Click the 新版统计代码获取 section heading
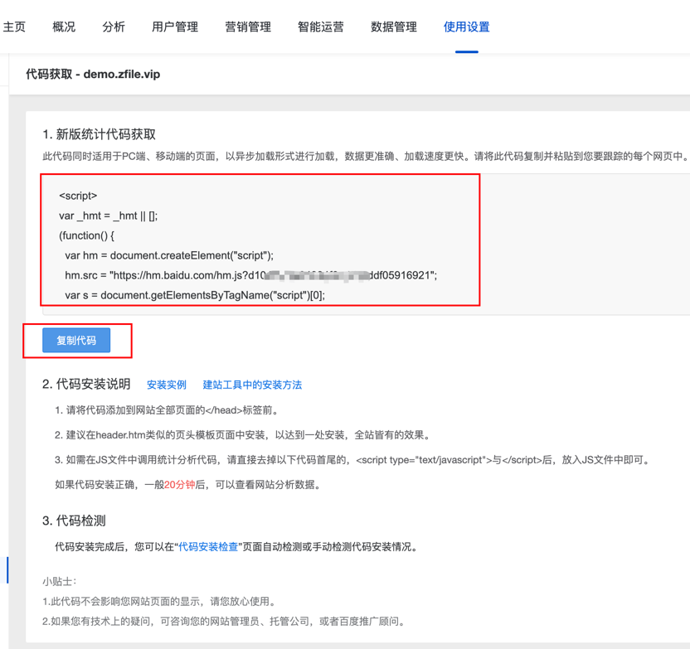The width and height of the screenshot is (690, 649). 100,134
